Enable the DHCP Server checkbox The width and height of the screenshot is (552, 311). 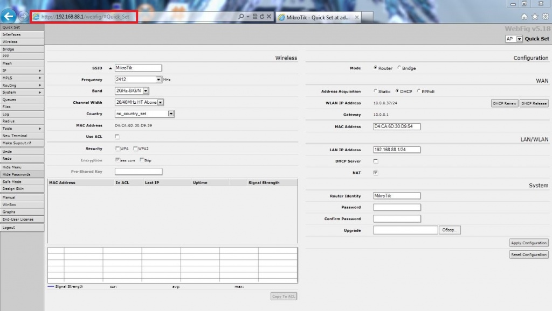coord(376,161)
